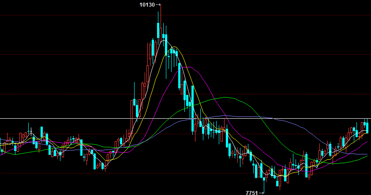
Task: Click the lowest dotted red gridline
Action: pos(185,173)
